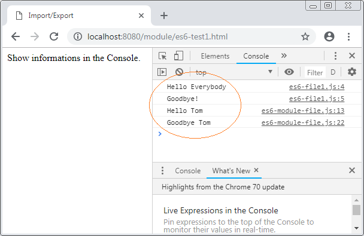Activate the inspect element picker icon
The height and width of the screenshot is (236, 364).
(162, 56)
